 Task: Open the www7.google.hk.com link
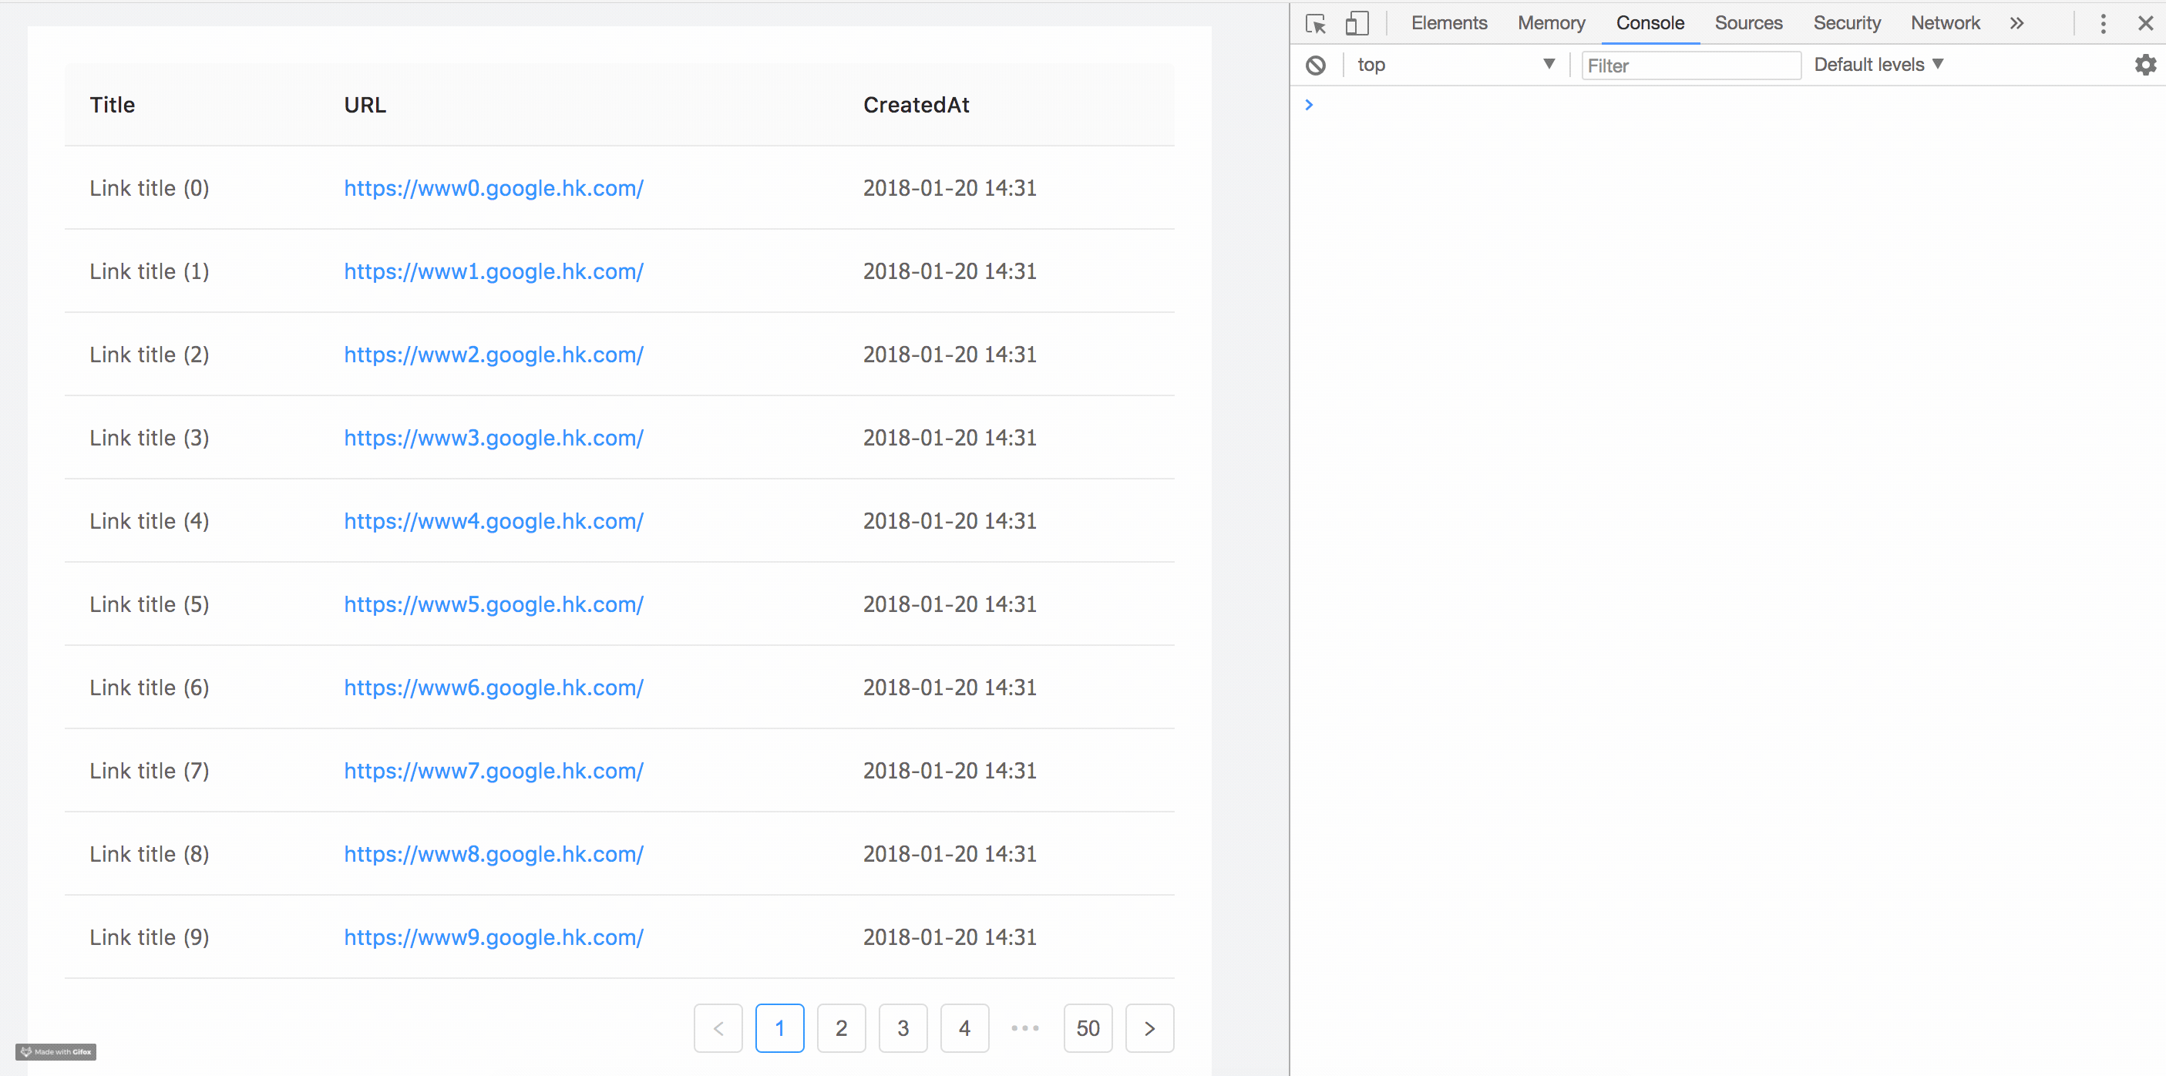coord(493,771)
